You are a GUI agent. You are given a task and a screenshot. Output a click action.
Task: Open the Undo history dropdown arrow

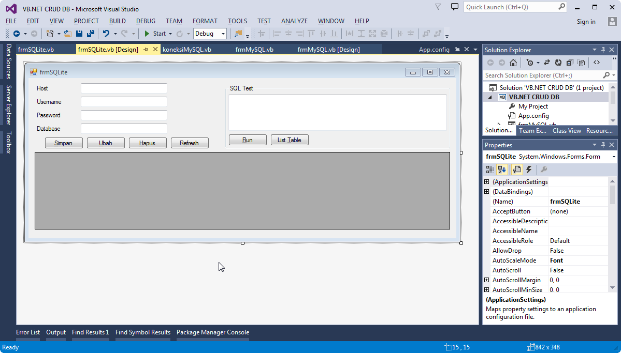click(x=115, y=34)
